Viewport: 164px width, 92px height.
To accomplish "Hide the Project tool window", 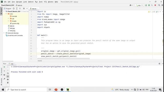I will tap(27, 8).
